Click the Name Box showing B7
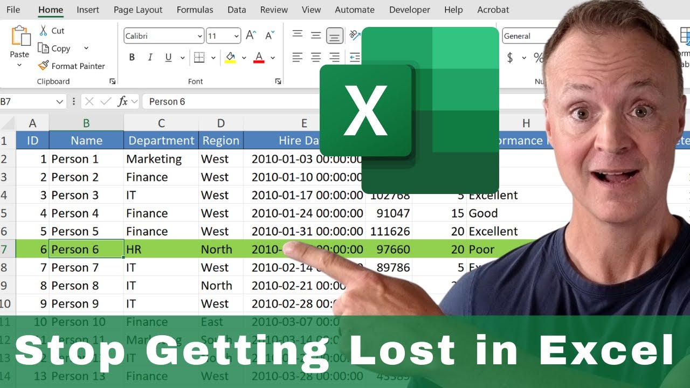The height and width of the screenshot is (388, 690). (x=26, y=101)
